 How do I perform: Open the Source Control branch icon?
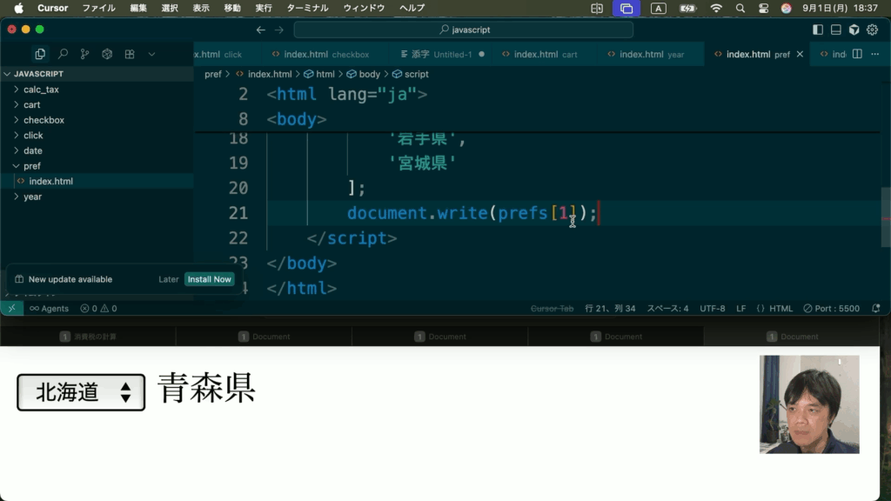tap(84, 54)
